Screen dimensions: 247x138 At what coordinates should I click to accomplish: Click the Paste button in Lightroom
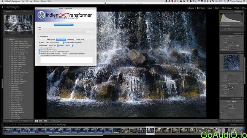(x=26, y=121)
